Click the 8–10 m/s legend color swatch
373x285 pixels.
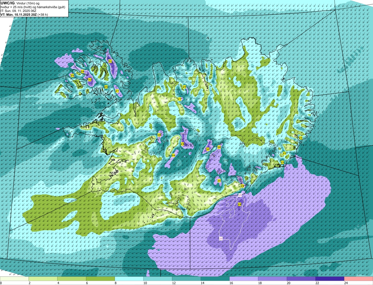point(129,279)
